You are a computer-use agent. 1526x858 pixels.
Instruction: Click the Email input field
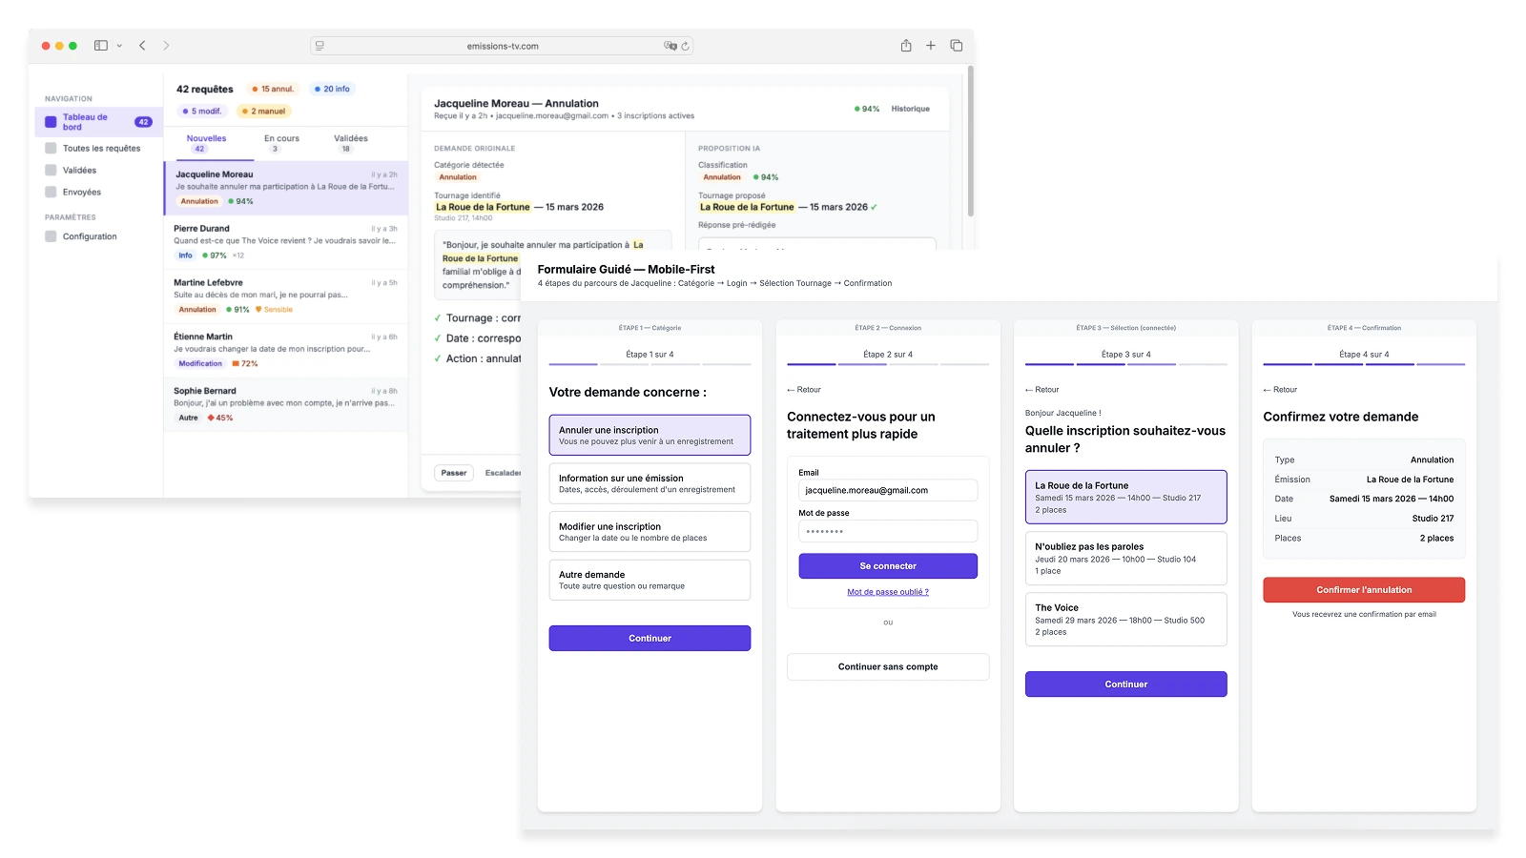[x=887, y=490]
